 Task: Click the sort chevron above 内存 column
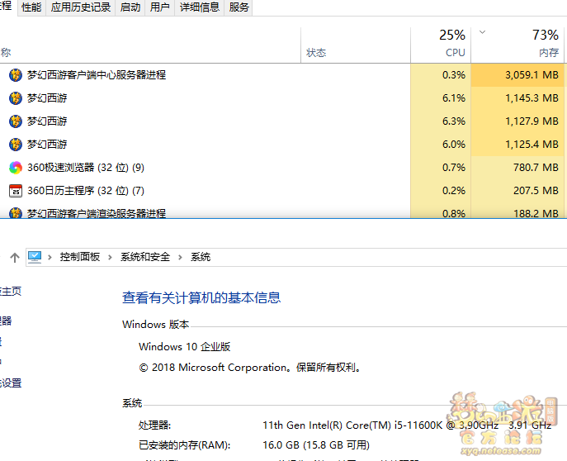coord(482,32)
